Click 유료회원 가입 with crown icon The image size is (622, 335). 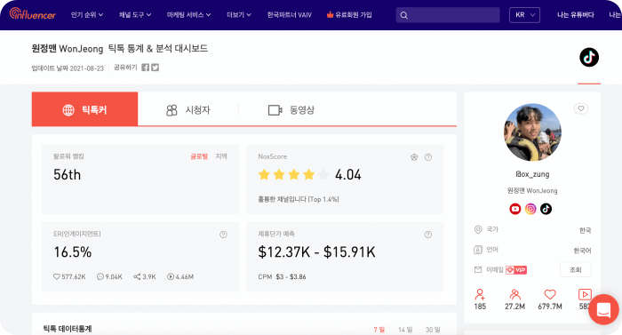click(x=349, y=15)
